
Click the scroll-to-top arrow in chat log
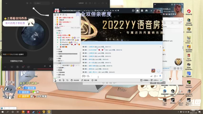(x=160, y=47)
